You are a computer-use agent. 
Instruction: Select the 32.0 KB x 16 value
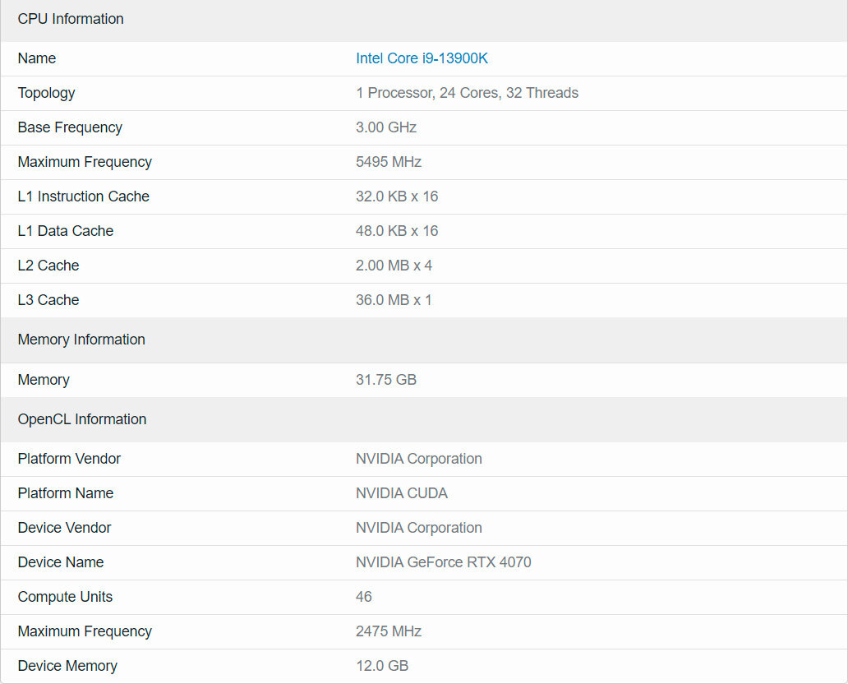click(397, 196)
